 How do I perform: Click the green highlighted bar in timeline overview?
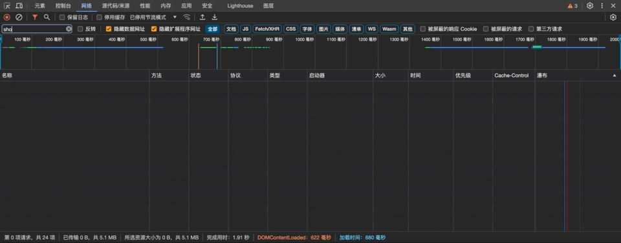537,47
